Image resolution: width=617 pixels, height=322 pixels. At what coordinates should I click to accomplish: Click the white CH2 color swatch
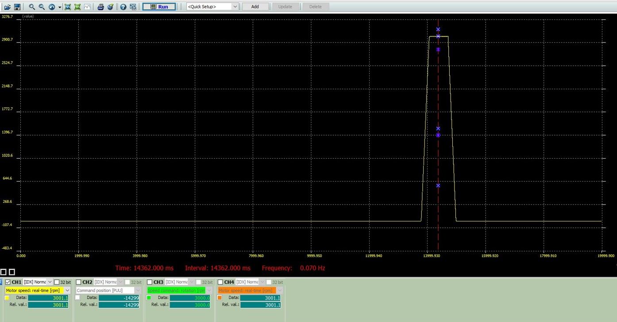pos(77,298)
